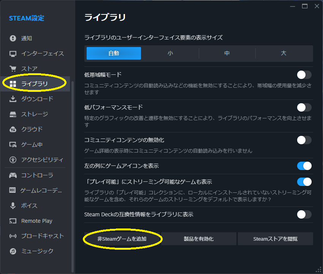Disable 左の列にゲームアイコンを表示 toggle
Image resolution: width=323 pixels, height=274 pixels.
304,166
